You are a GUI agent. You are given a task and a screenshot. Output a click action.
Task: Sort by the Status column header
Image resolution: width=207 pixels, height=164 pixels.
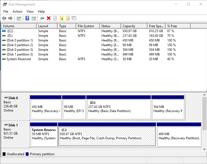[110, 26]
